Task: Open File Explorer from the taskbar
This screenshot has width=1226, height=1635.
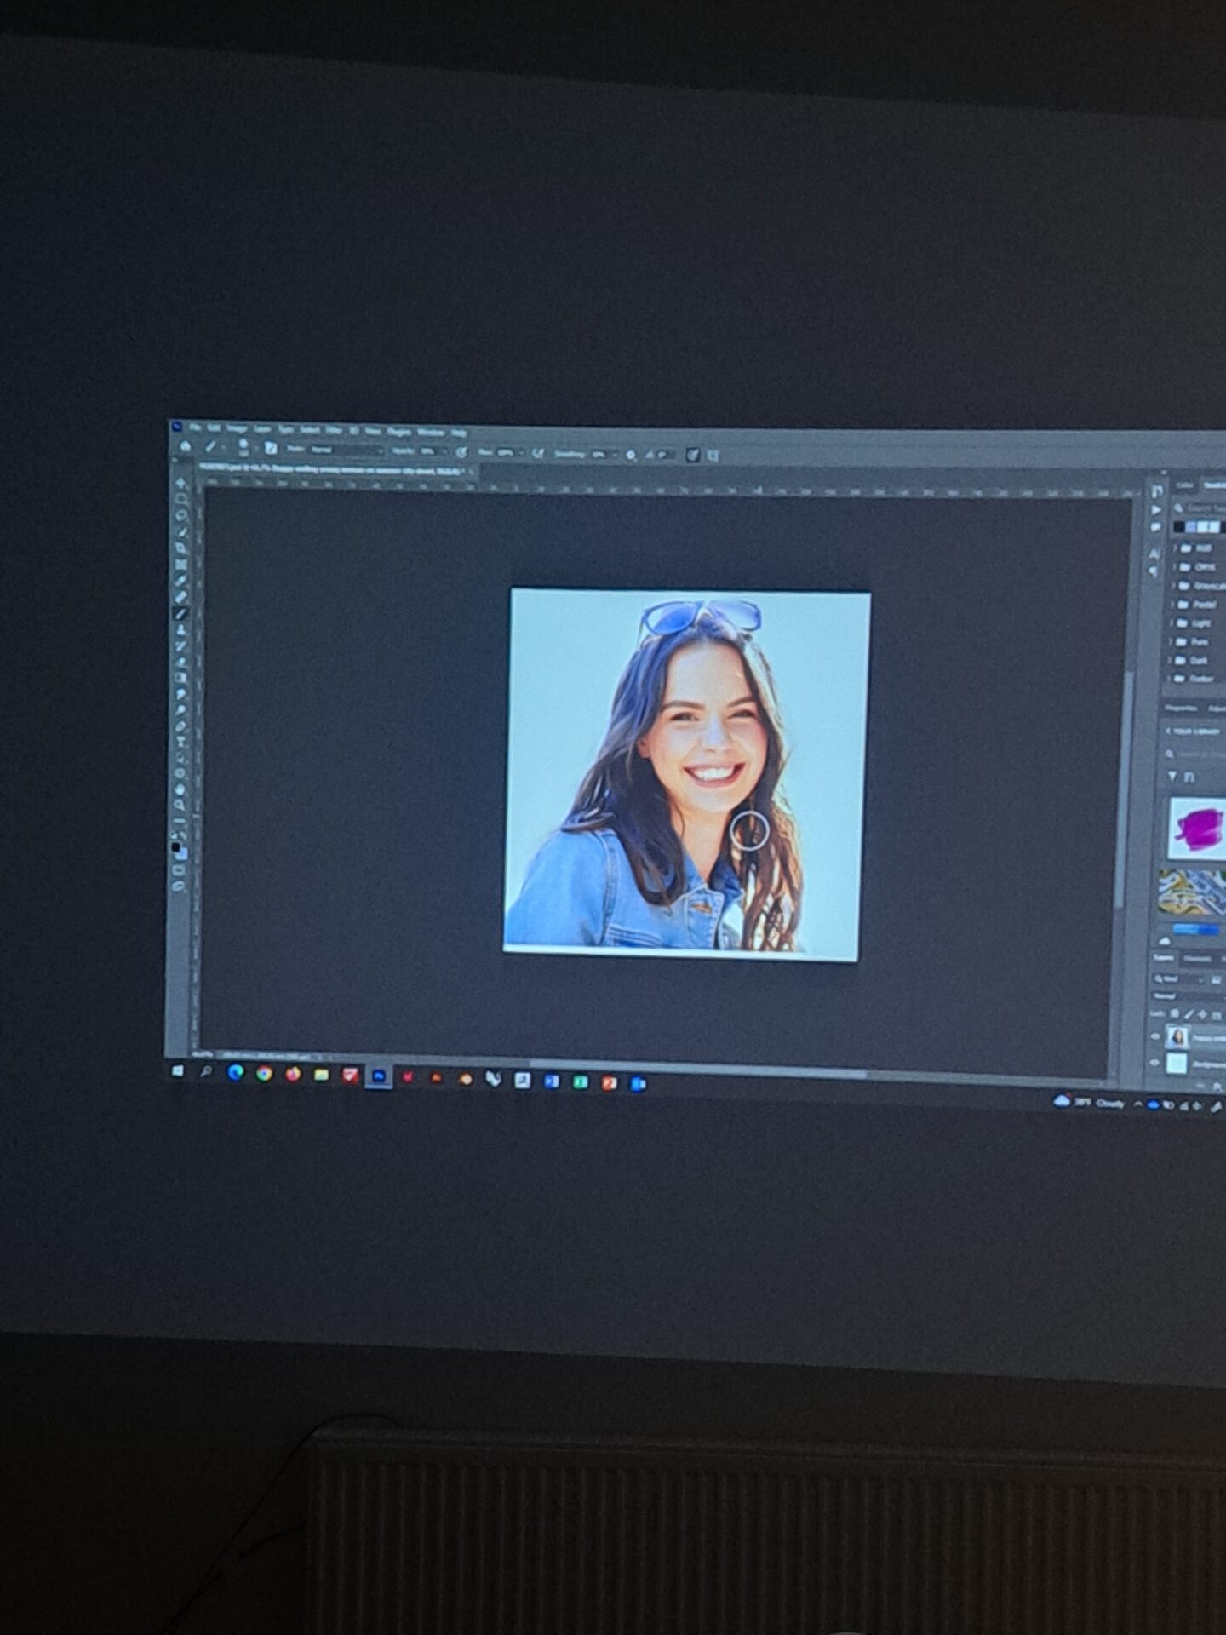Action: (x=321, y=1075)
